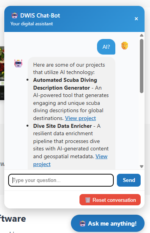Click the Ask me anything! button

click(x=108, y=223)
